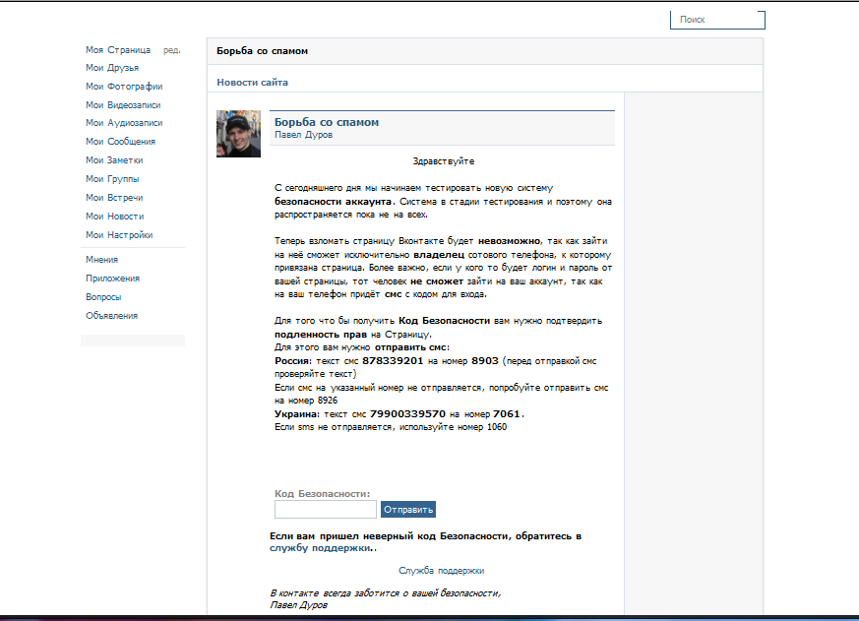859x621 pixels.
Task: Open Мнения link
Action: pyautogui.click(x=102, y=259)
